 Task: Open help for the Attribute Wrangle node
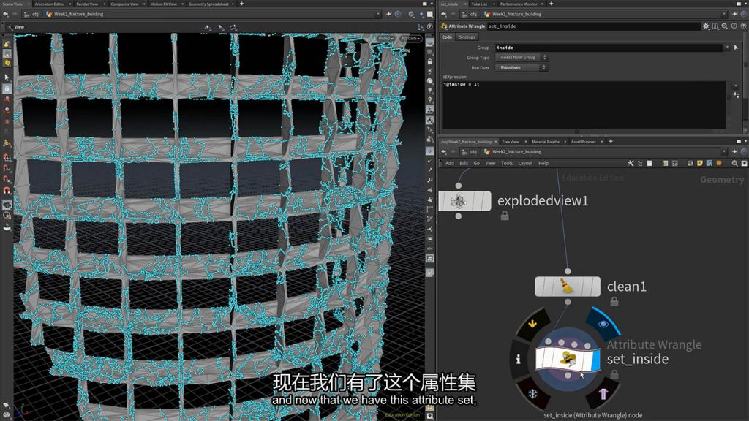coord(743,26)
